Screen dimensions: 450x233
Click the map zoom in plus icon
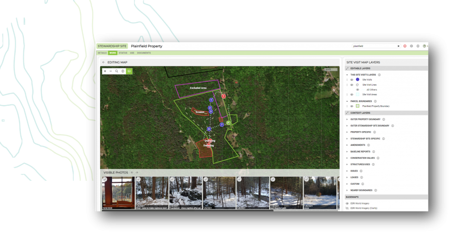pos(105,71)
